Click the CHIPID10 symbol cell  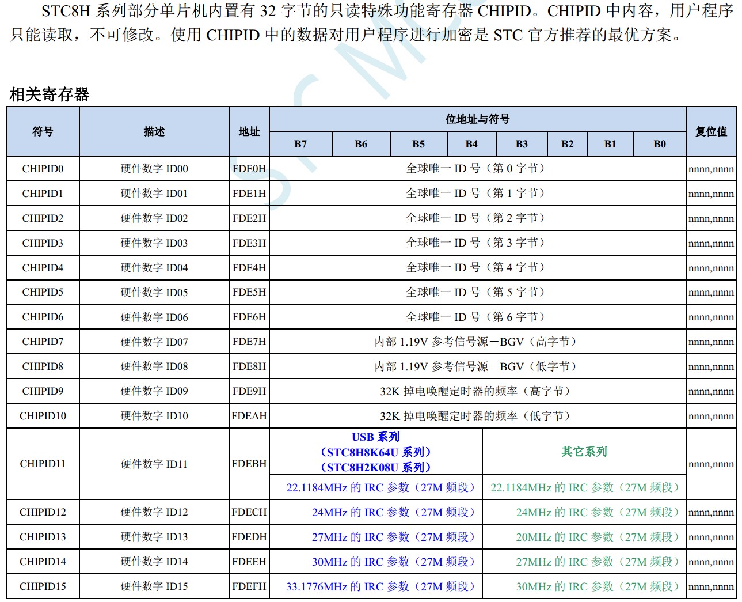[43, 416]
